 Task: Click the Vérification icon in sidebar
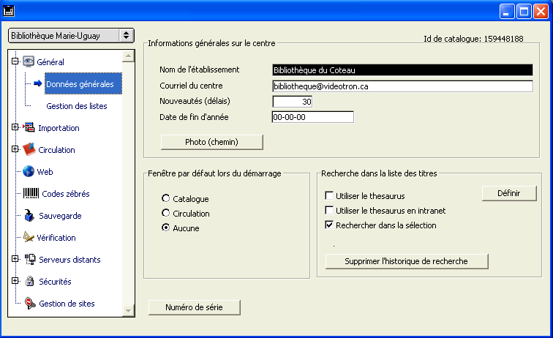[x=29, y=238]
